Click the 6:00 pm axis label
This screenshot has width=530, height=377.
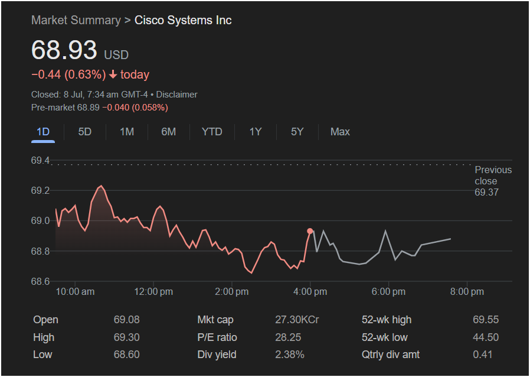(389, 292)
